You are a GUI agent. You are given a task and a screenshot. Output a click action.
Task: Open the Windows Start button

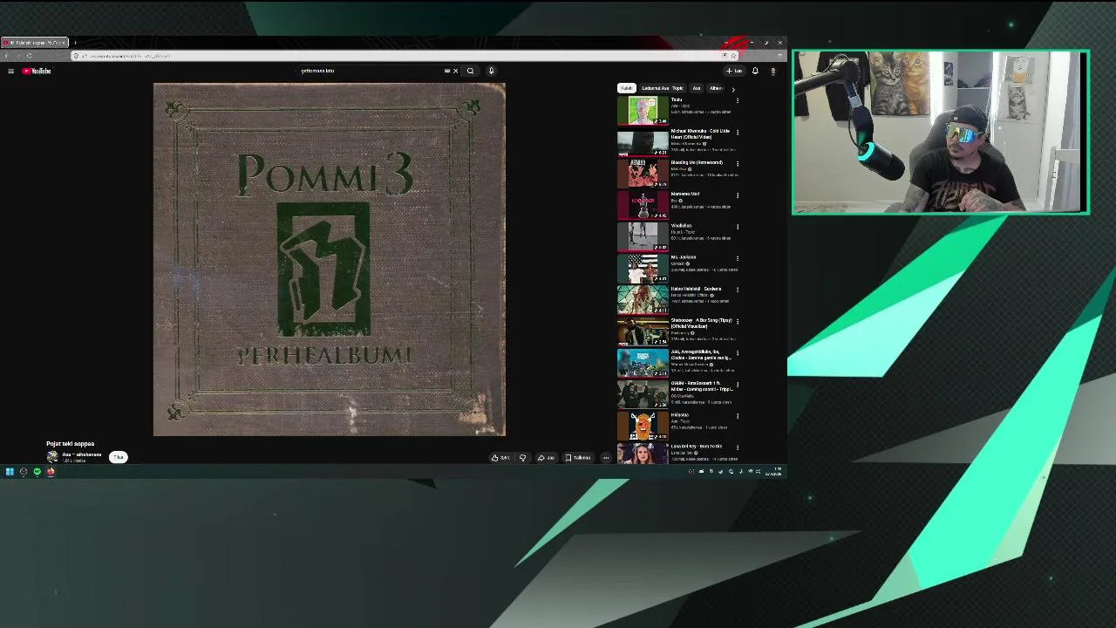click(x=10, y=472)
